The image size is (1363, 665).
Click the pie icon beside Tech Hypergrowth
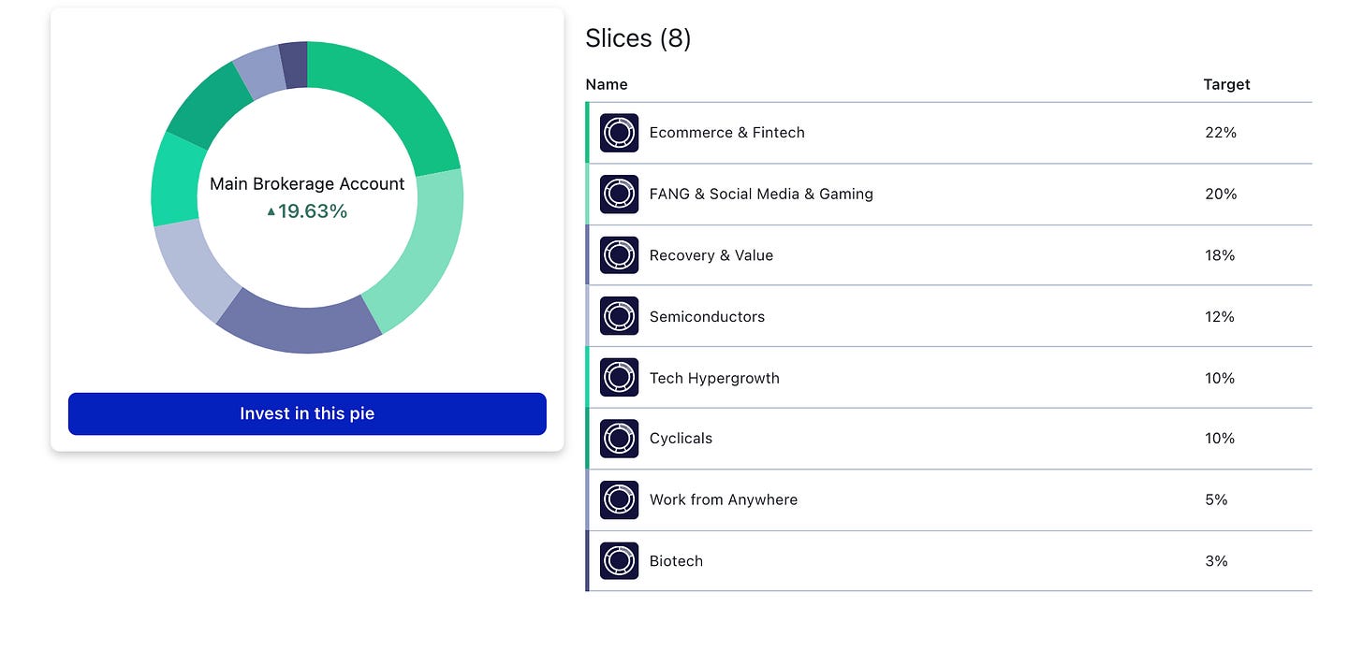tap(619, 378)
